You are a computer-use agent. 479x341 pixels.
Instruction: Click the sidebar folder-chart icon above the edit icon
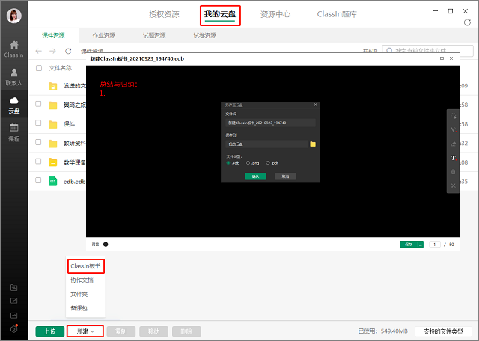click(x=14, y=287)
